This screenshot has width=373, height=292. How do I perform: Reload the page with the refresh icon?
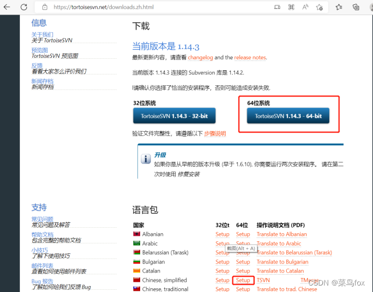click(x=24, y=7)
